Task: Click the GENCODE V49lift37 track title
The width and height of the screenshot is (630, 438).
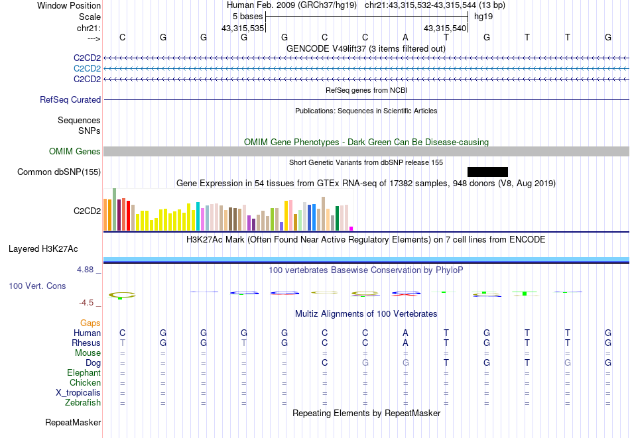Action: coord(366,48)
